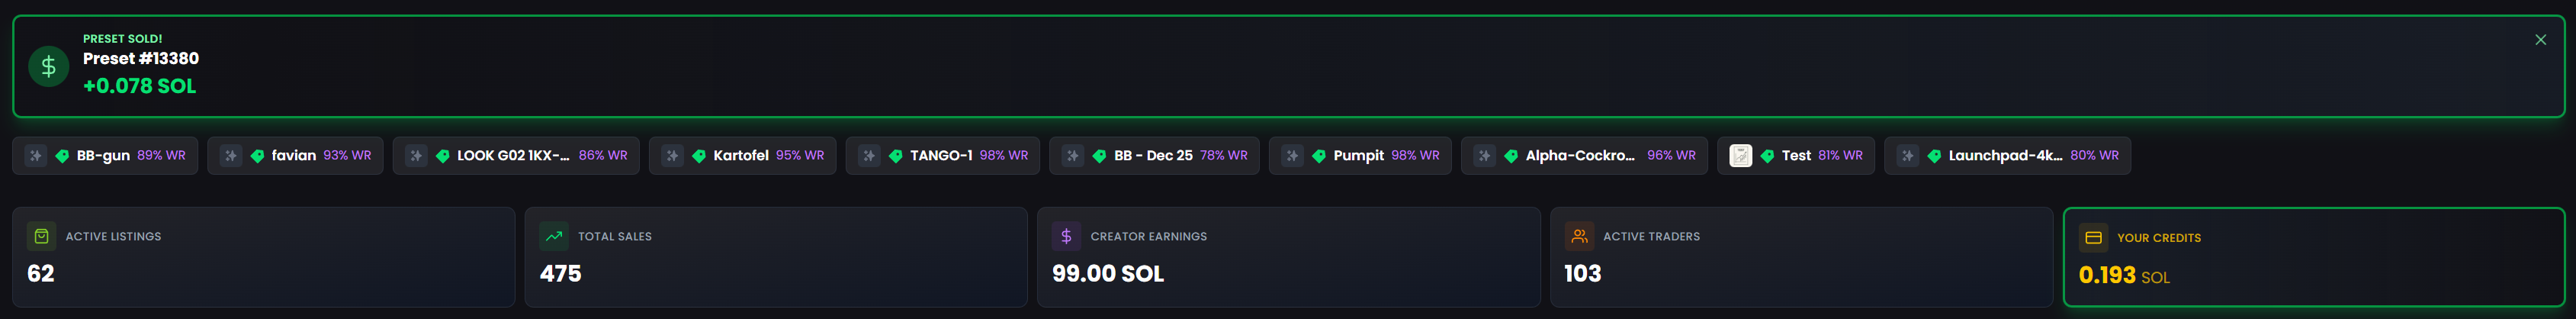Open the Launchpad-4k preset chip
2576x319 pixels.
pos(2006,156)
